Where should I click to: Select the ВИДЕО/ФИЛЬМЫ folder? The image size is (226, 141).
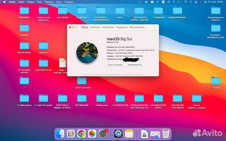pyautogui.click(x=177, y=11)
